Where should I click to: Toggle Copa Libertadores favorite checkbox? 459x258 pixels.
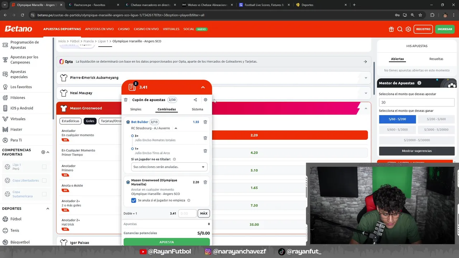[x=44, y=180]
